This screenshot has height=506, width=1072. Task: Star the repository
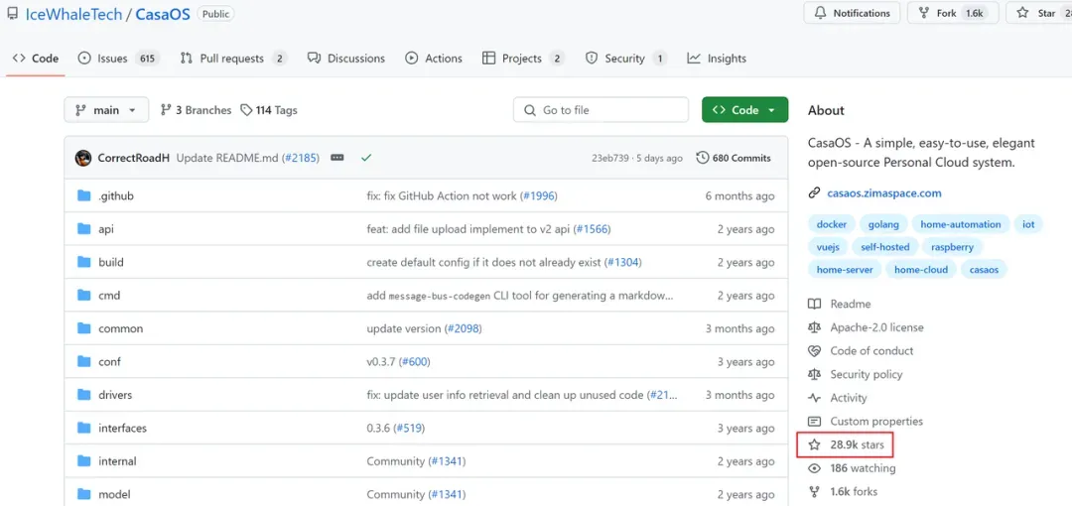[1038, 13]
